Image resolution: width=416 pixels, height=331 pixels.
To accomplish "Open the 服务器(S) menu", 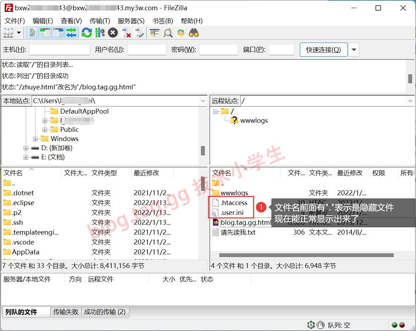I will (x=131, y=21).
